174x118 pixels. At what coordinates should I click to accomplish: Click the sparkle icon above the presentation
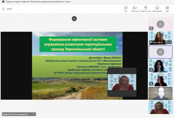coord(74,18)
